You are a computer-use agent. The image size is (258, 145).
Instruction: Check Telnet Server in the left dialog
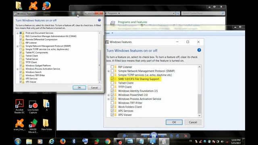[21, 59]
